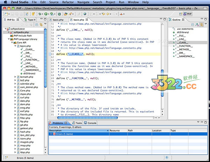Collapse all in Outline view
Screen dimensions: 210x162
pos(193,24)
